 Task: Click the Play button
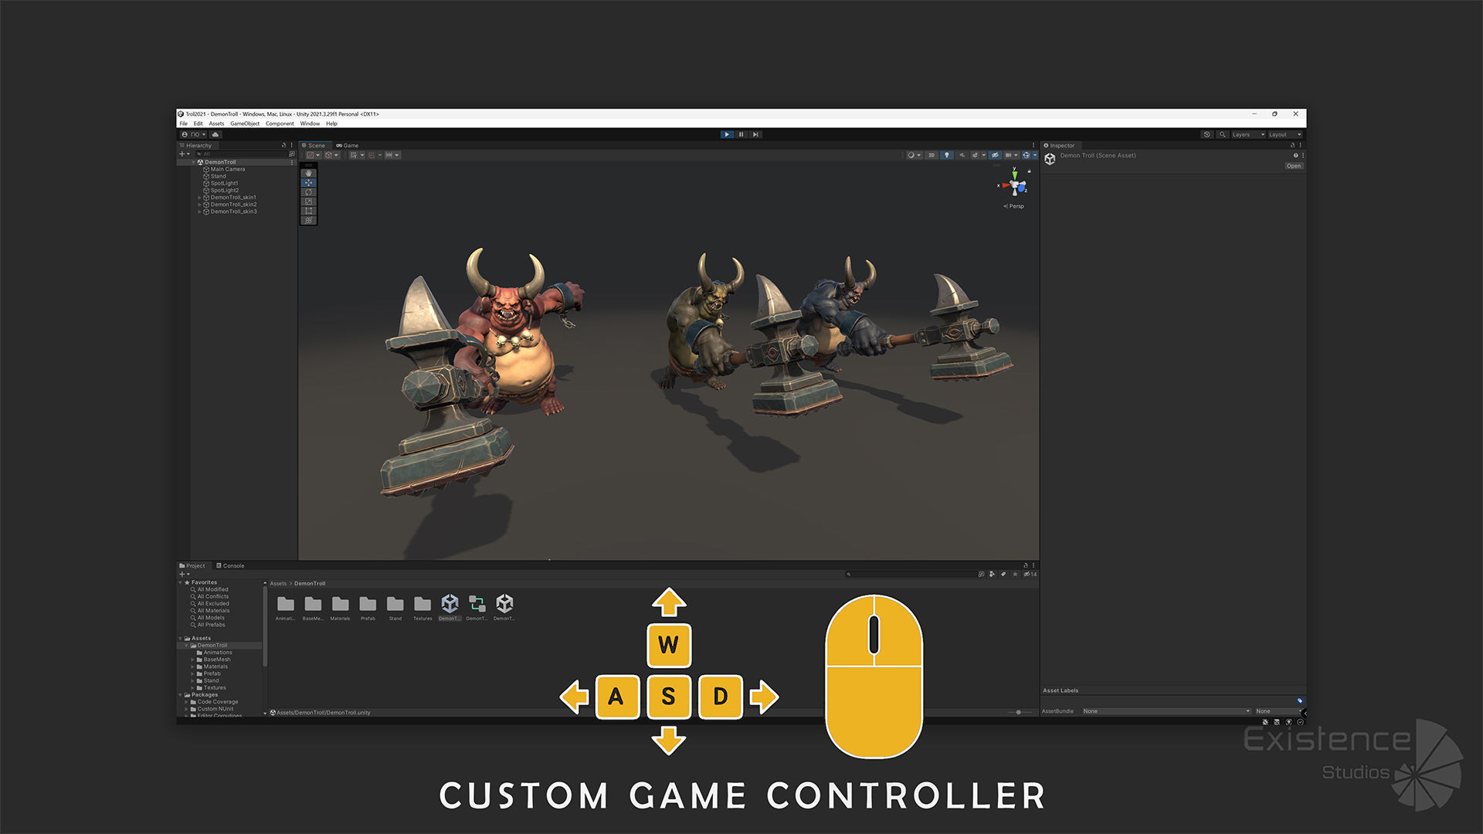727,134
